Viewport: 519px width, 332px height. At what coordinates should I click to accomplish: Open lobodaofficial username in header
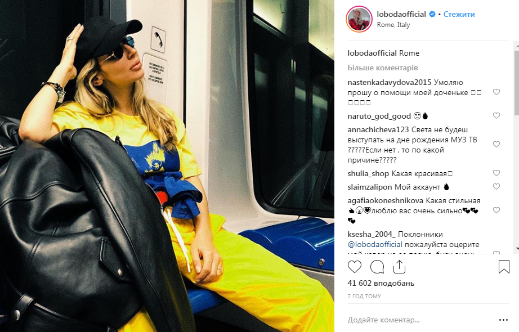[401, 14]
